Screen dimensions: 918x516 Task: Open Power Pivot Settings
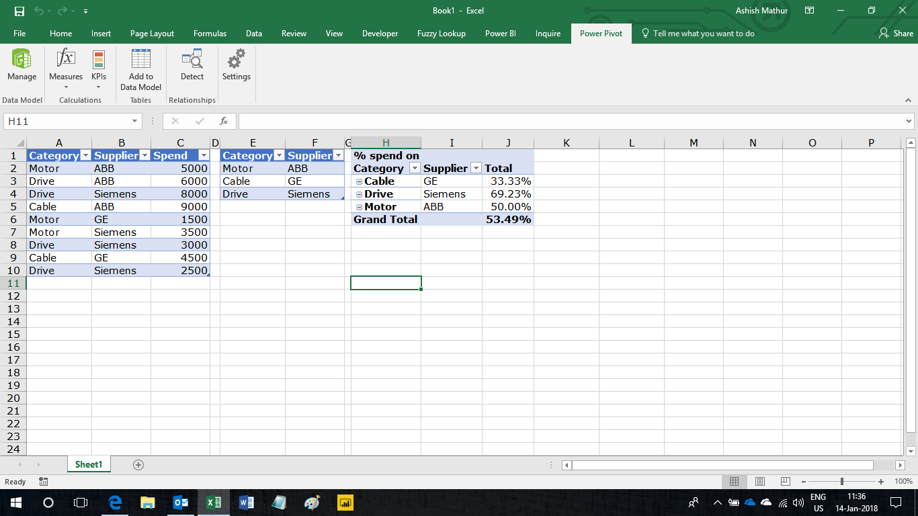pyautogui.click(x=236, y=66)
